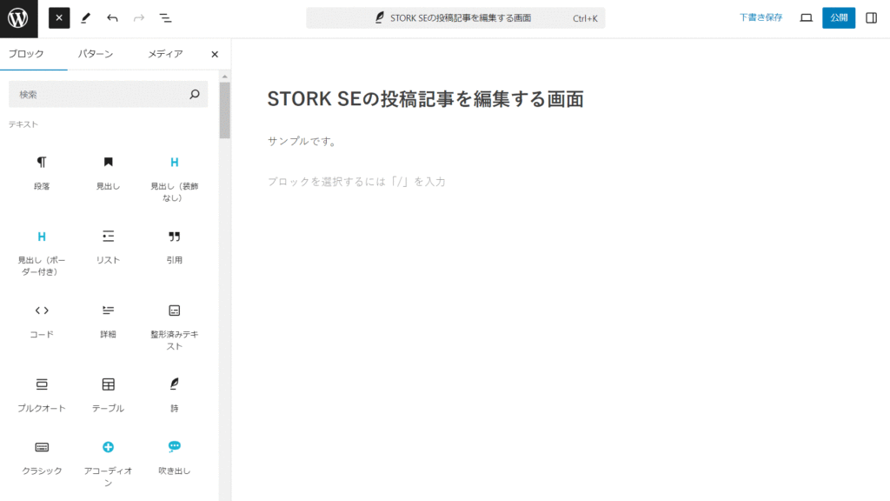Click the テキスト category heading
This screenshot has width=890, height=501.
pyautogui.click(x=23, y=124)
